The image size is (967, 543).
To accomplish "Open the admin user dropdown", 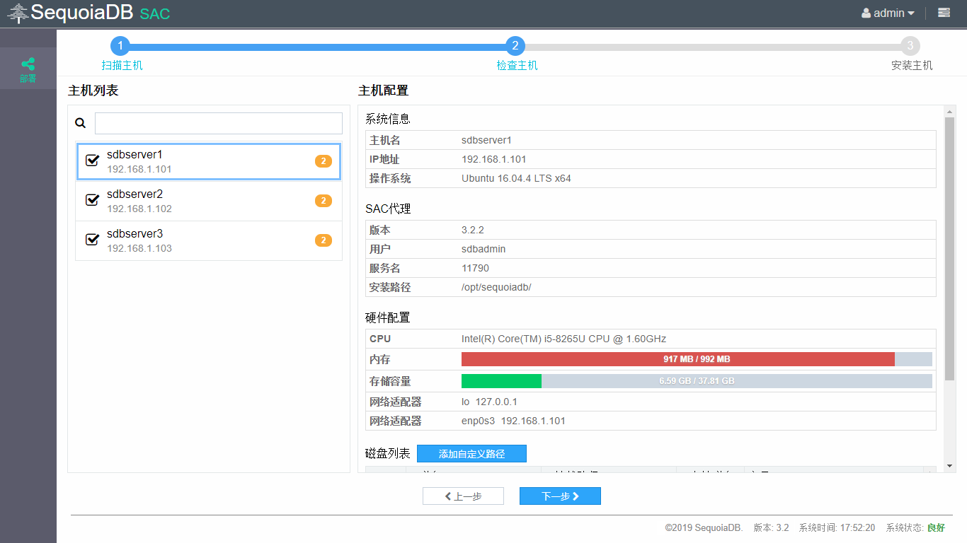I will point(888,13).
